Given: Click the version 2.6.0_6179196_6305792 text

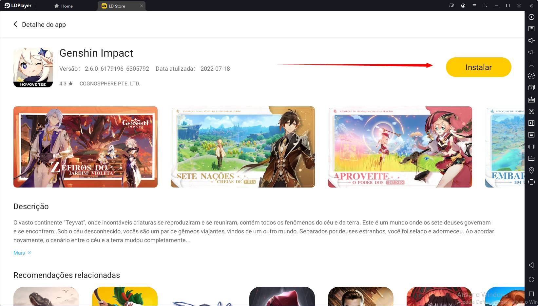Looking at the screenshot, I should coord(117,69).
